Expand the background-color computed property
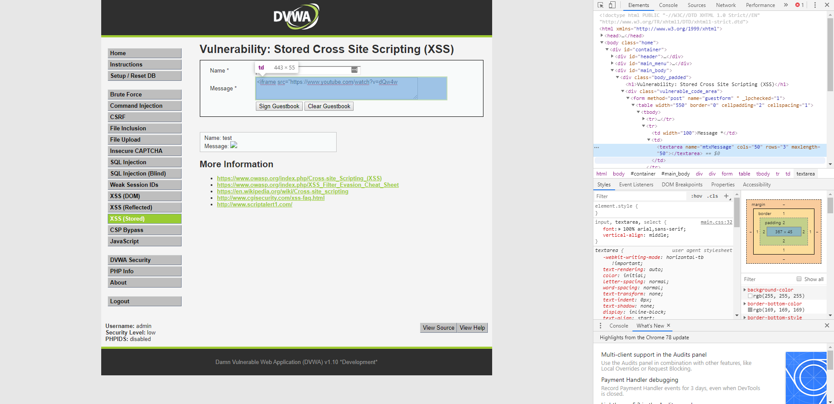 tap(745, 290)
